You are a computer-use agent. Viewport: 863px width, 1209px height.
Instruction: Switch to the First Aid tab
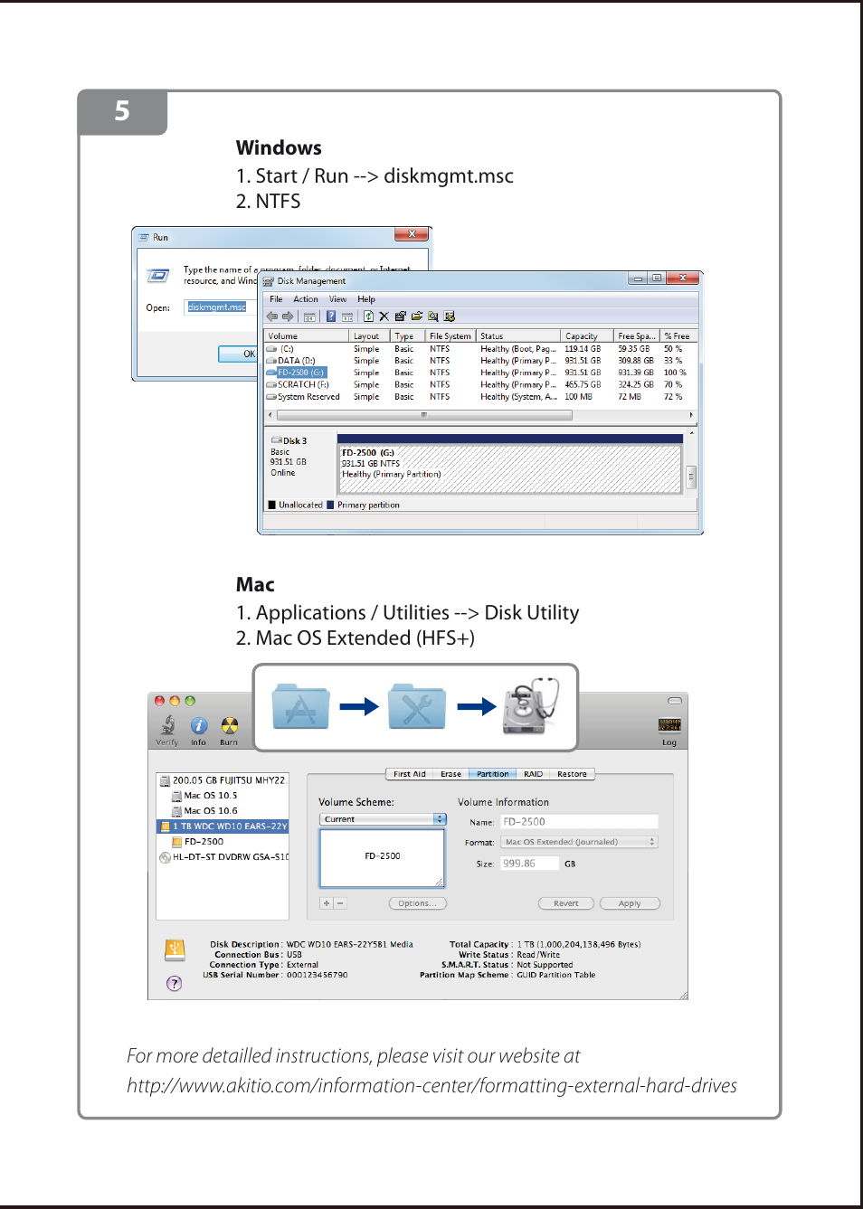pyautogui.click(x=409, y=774)
